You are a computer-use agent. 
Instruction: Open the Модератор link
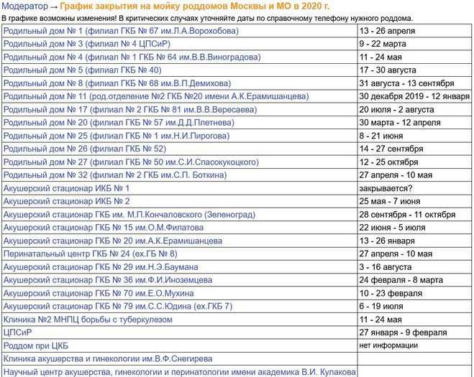[24, 6]
